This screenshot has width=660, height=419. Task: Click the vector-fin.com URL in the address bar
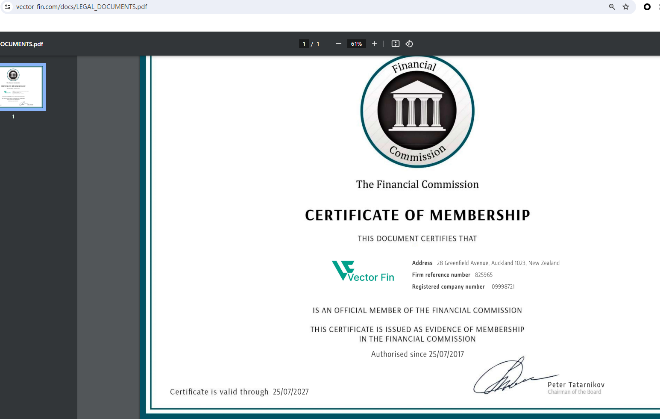click(82, 7)
